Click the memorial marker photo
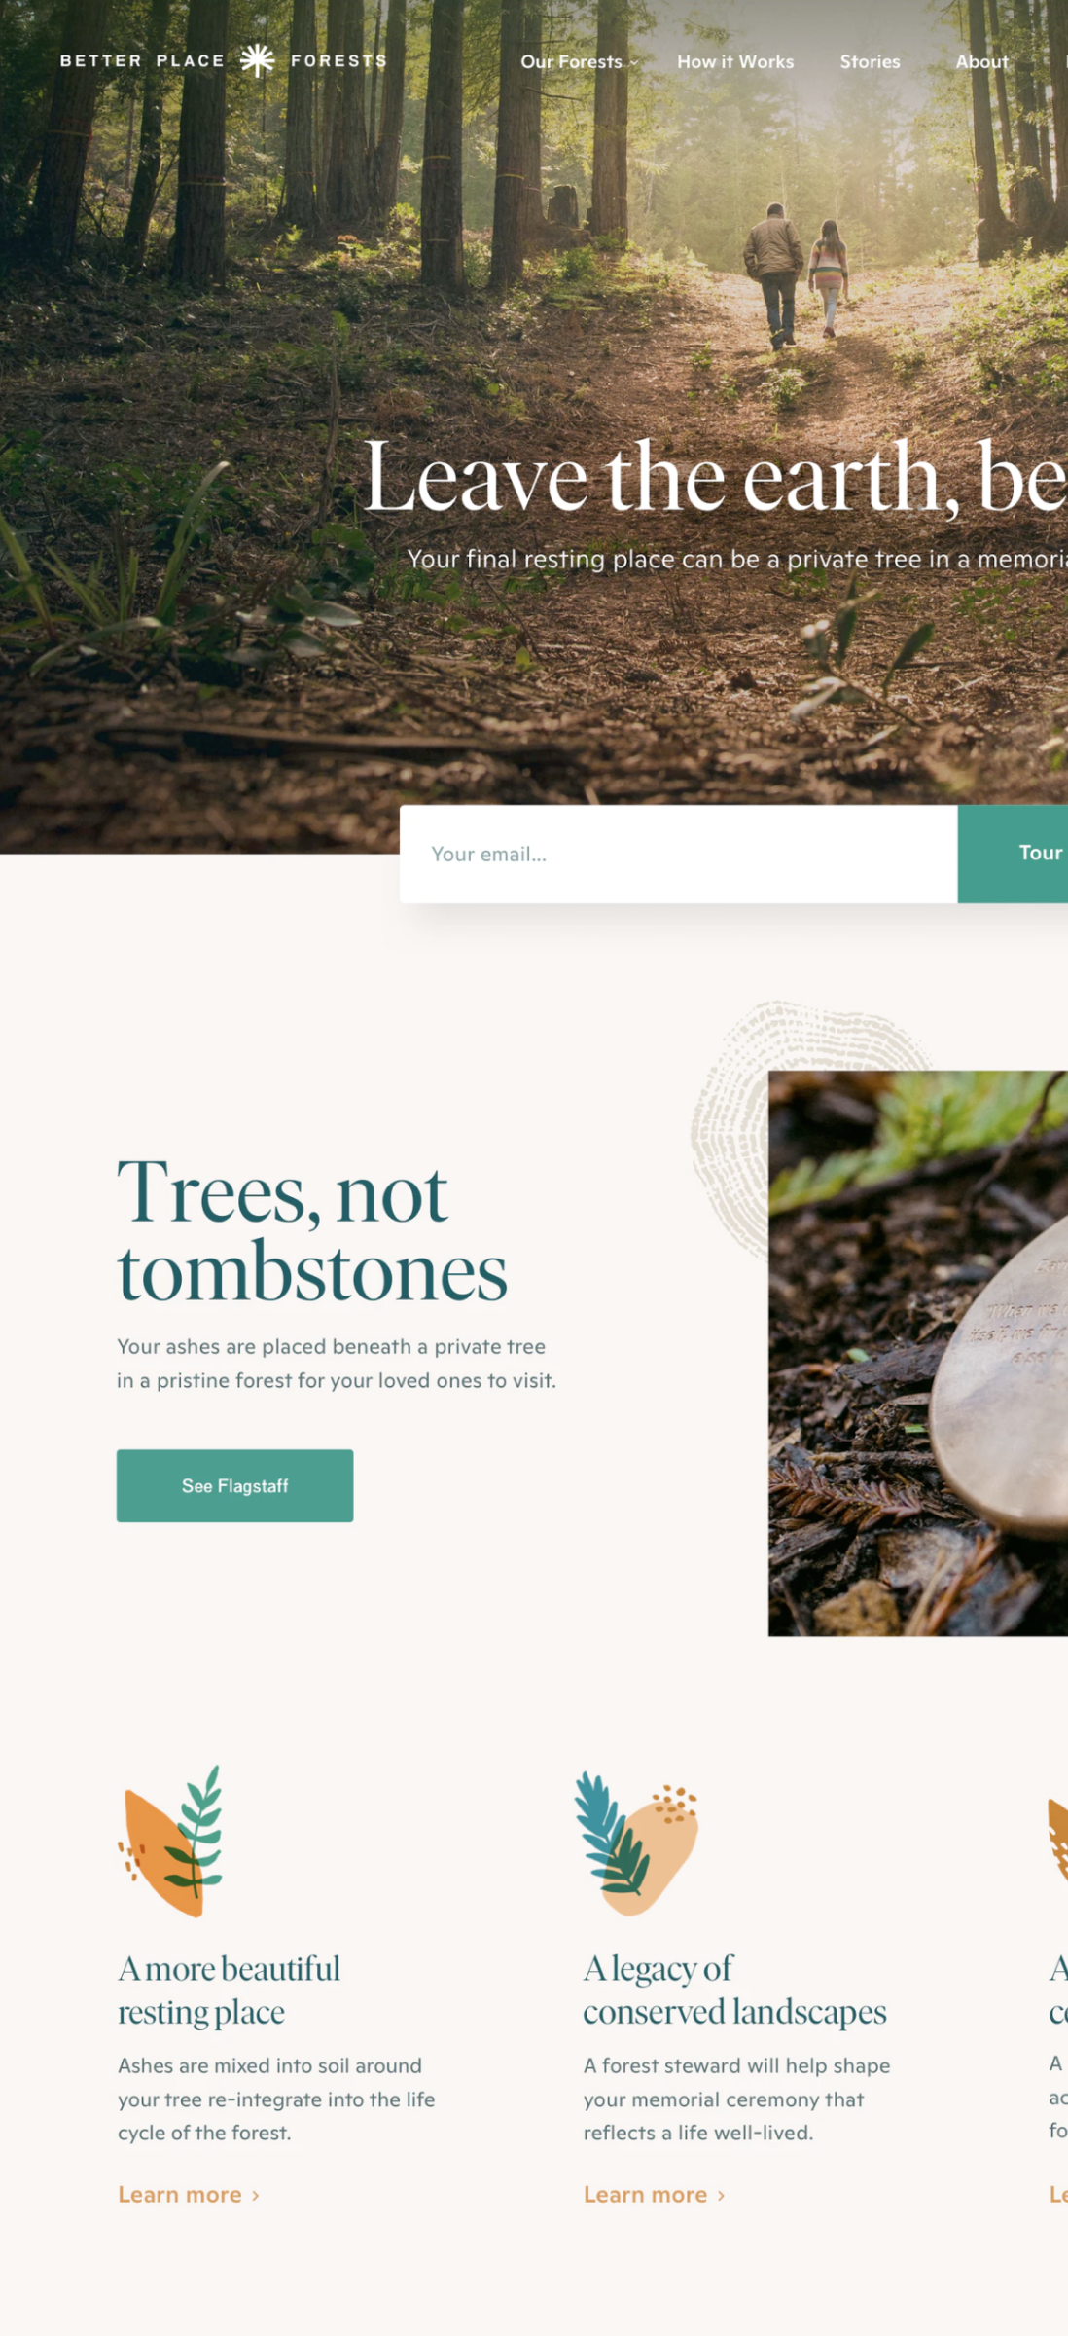1068x2336 pixels. (x=917, y=1353)
